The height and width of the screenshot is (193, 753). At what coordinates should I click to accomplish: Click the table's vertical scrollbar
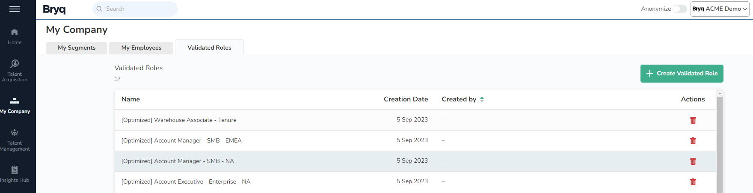(x=720, y=141)
